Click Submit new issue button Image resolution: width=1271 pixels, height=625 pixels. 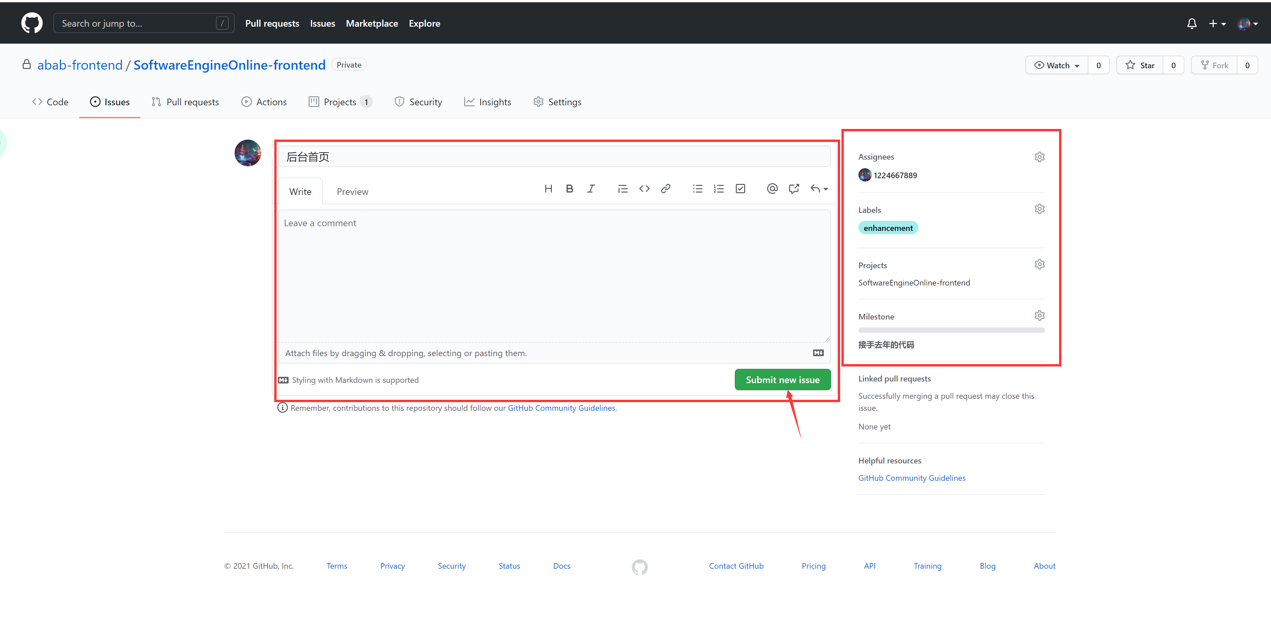click(x=782, y=380)
